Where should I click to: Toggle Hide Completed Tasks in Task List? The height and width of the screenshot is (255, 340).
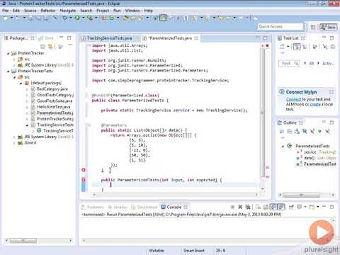pos(325,47)
